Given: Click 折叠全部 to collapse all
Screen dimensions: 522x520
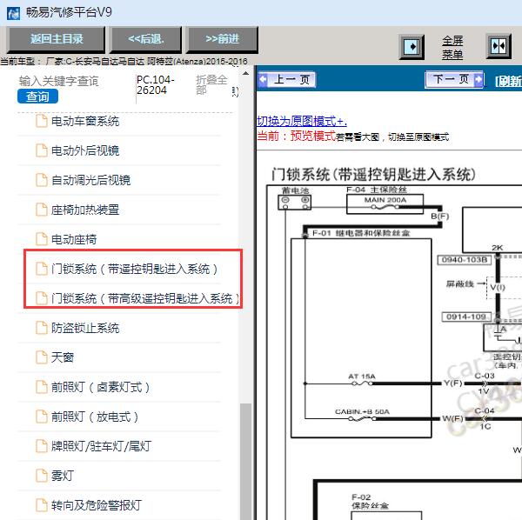Looking at the screenshot, I should click(211, 85).
